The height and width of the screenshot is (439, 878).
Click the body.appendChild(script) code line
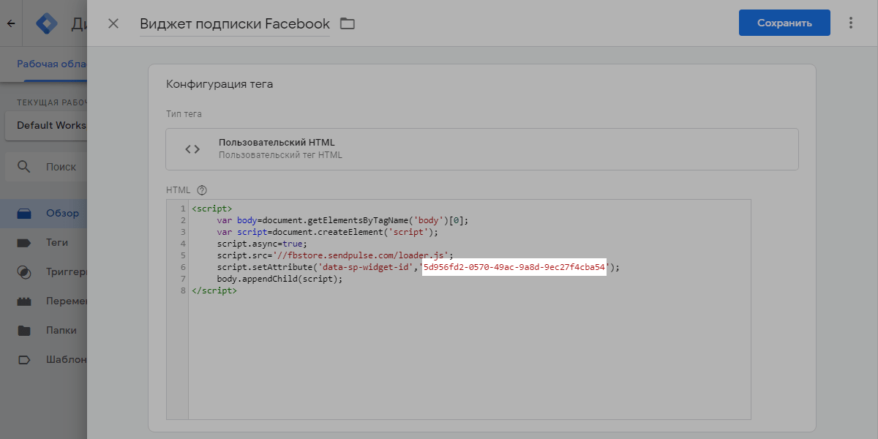coord(279,279)
